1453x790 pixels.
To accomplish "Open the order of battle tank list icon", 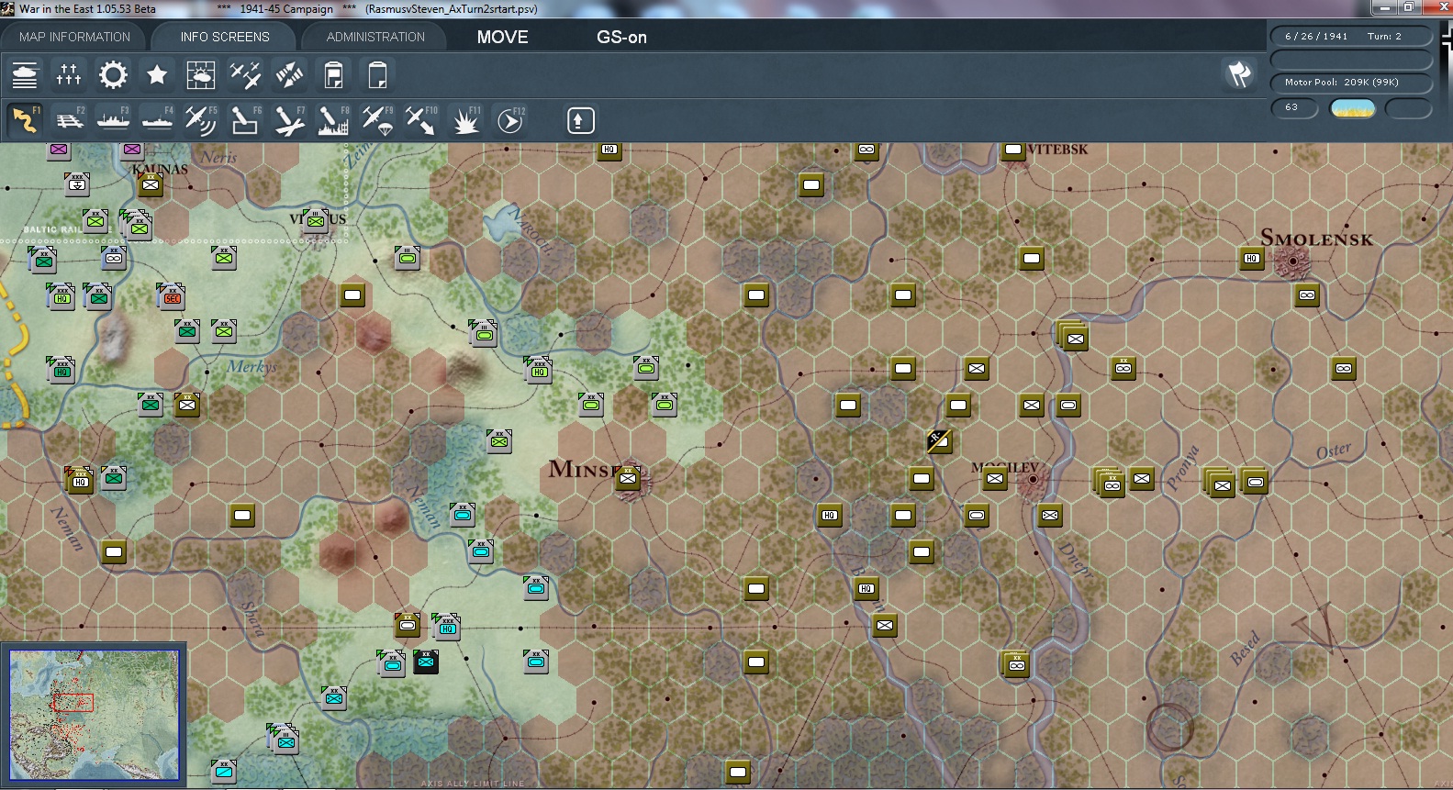I will point(25,74).
